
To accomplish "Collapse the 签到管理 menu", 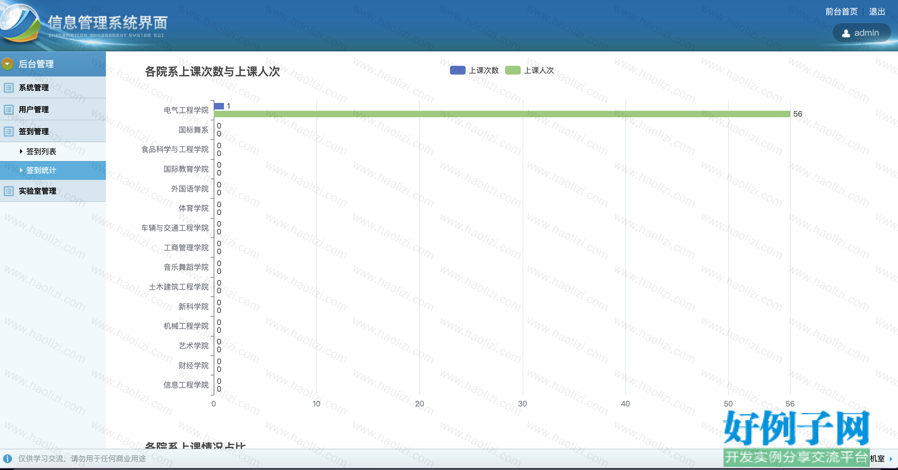I will [x=53, y=132].
